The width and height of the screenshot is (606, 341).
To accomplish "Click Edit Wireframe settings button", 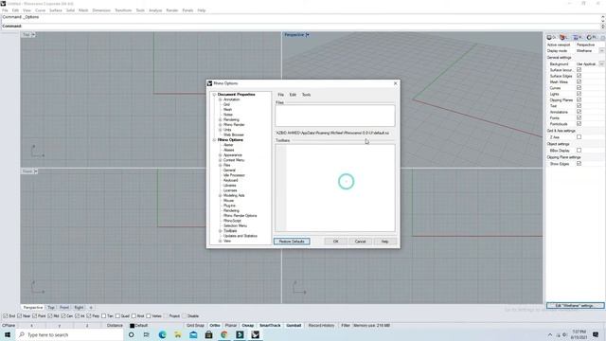I will [575, 305].
